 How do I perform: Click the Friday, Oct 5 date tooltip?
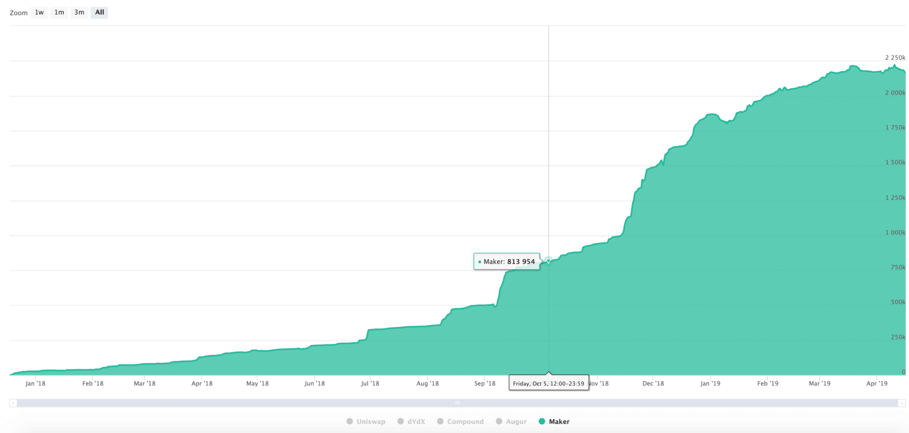[x=549, y=383]
